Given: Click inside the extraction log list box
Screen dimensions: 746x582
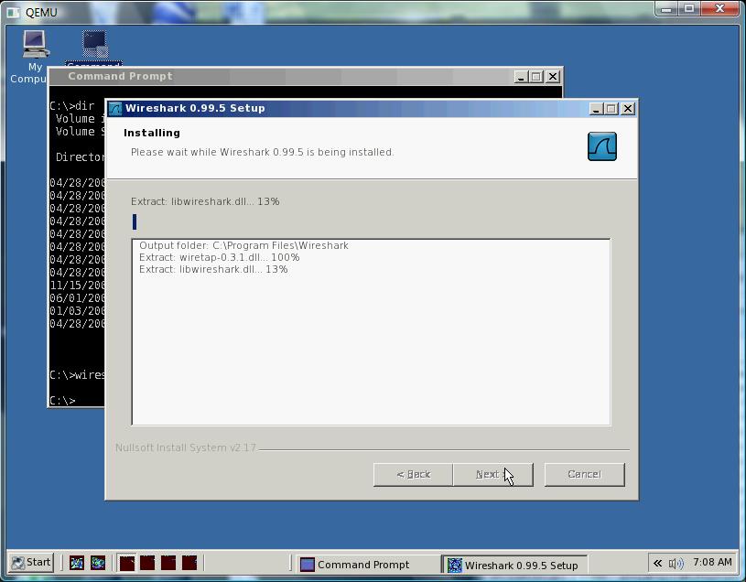Looking at the screenshot, I should click(x=371, y=348).
